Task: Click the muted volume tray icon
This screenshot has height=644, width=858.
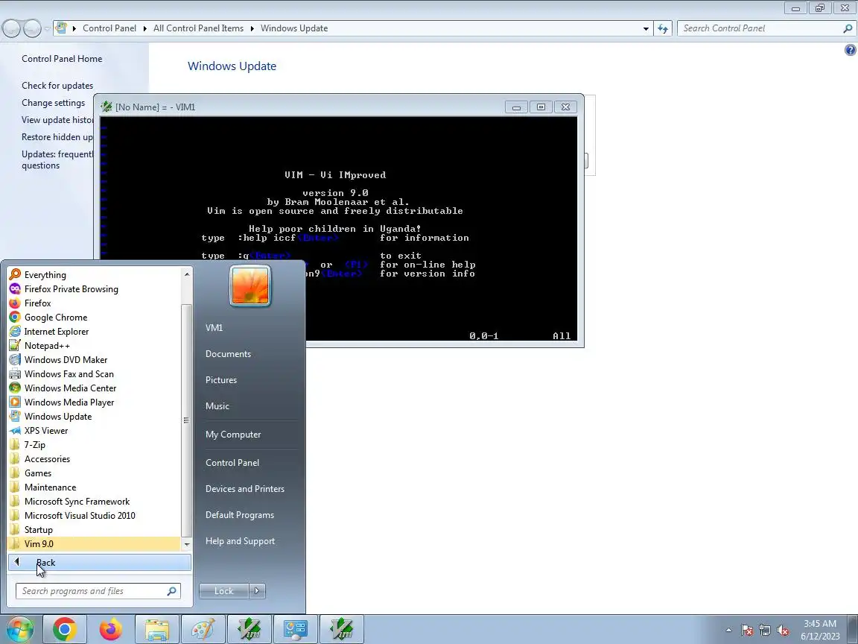Action: 783,631
